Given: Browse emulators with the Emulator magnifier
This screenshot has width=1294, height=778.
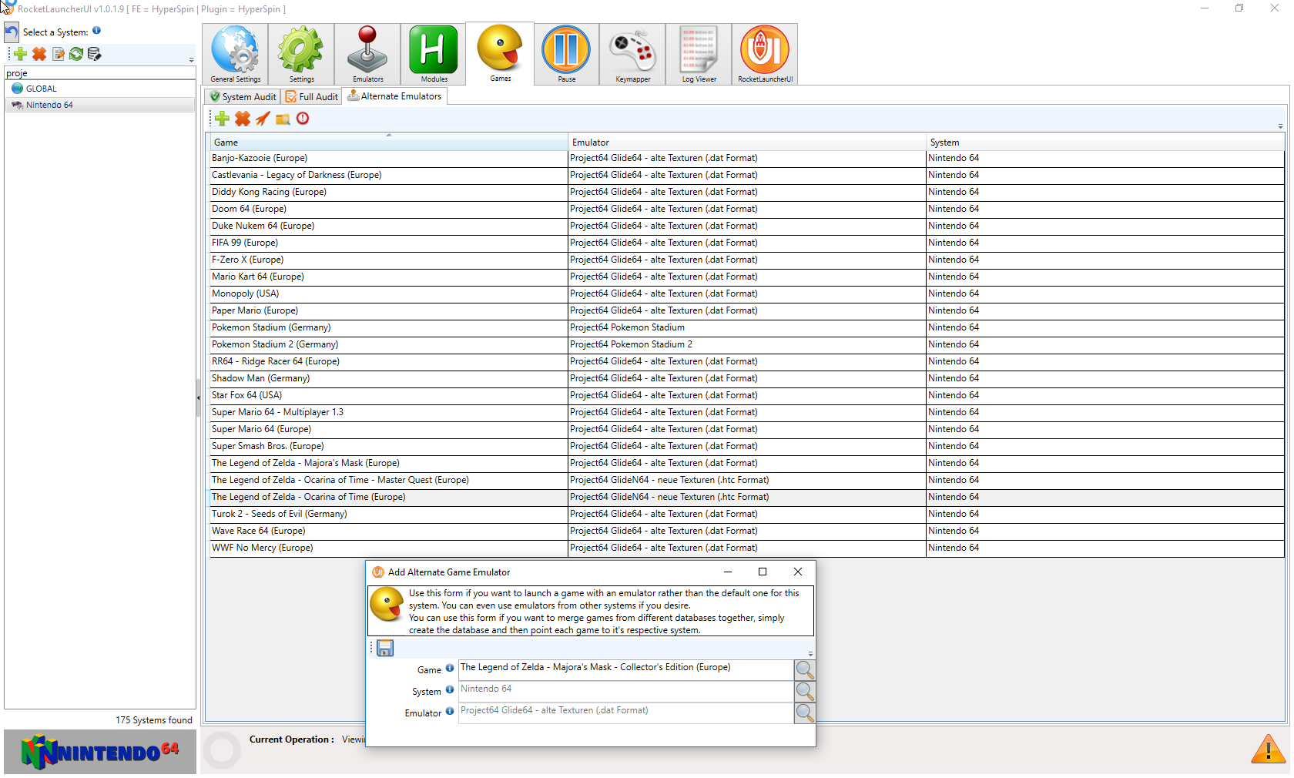Looking at the screenshot, I should (805, 713).
